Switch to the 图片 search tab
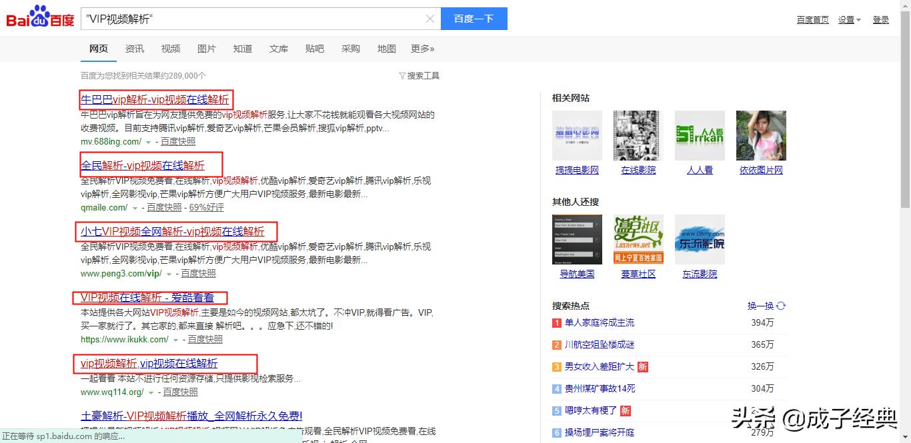This screenshot has height=443, width=911. pyautogui.click(x=207, y=49)
